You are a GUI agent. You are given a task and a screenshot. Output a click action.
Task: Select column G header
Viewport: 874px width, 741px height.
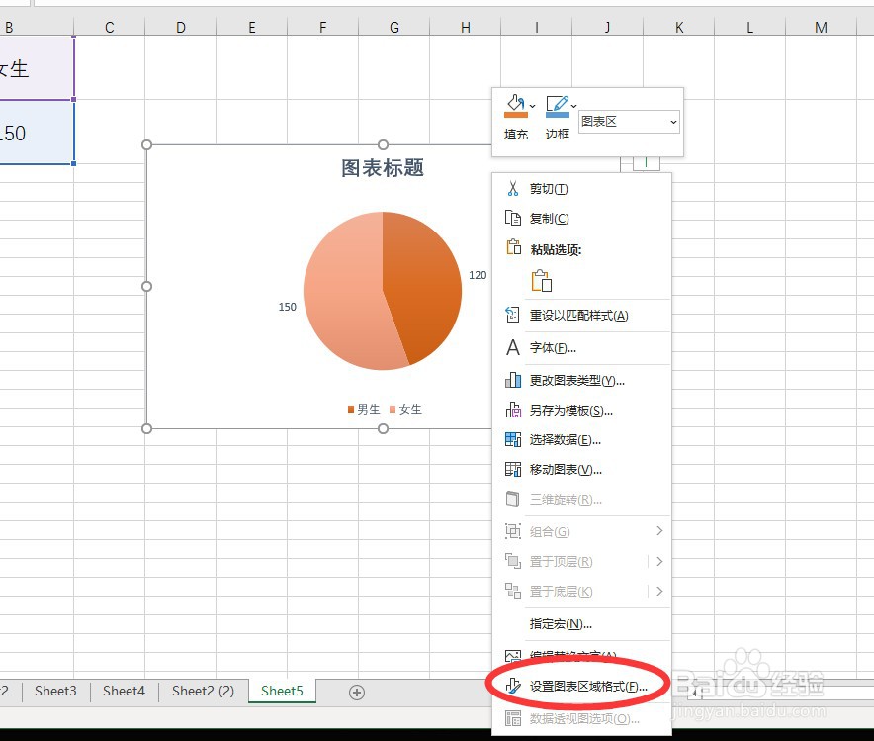coord(394,27)
